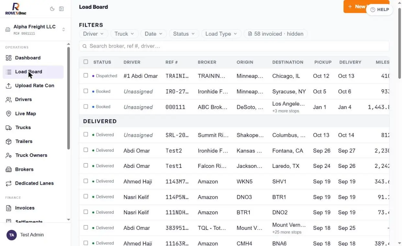This screenshot has height=246, width=402.
Task: Show the 58 hidden invoiced loads
Action: point(275,34)
